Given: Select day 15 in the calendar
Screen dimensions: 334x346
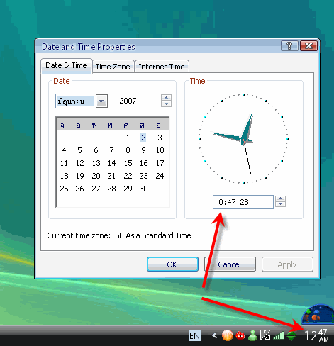Looking at the screenshot, I should pos(128,163).
